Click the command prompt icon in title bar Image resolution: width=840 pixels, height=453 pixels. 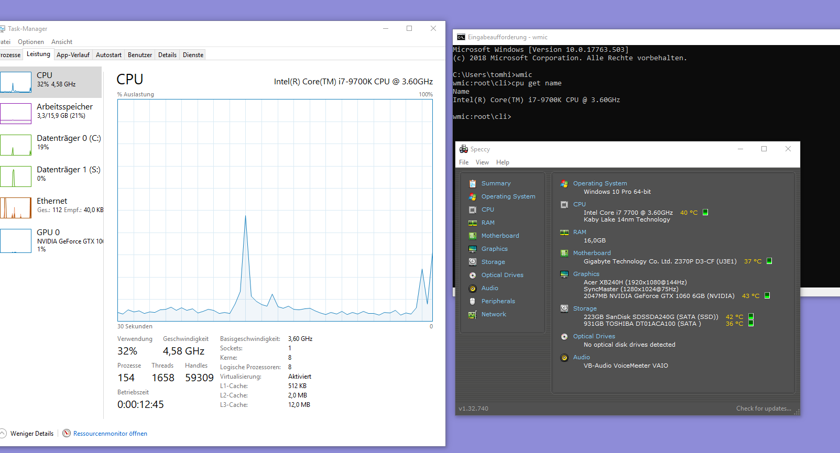(461, 37)
